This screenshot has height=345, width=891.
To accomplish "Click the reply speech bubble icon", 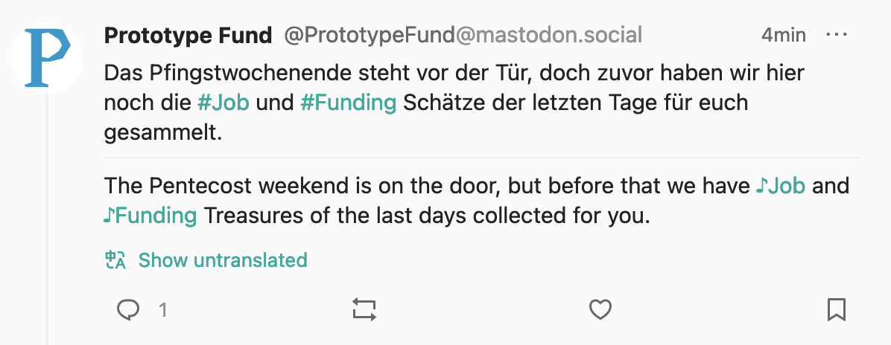I will pos(128,310).
